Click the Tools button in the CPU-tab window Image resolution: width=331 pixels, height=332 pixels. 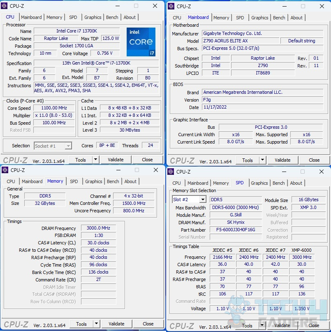[81, 160]
